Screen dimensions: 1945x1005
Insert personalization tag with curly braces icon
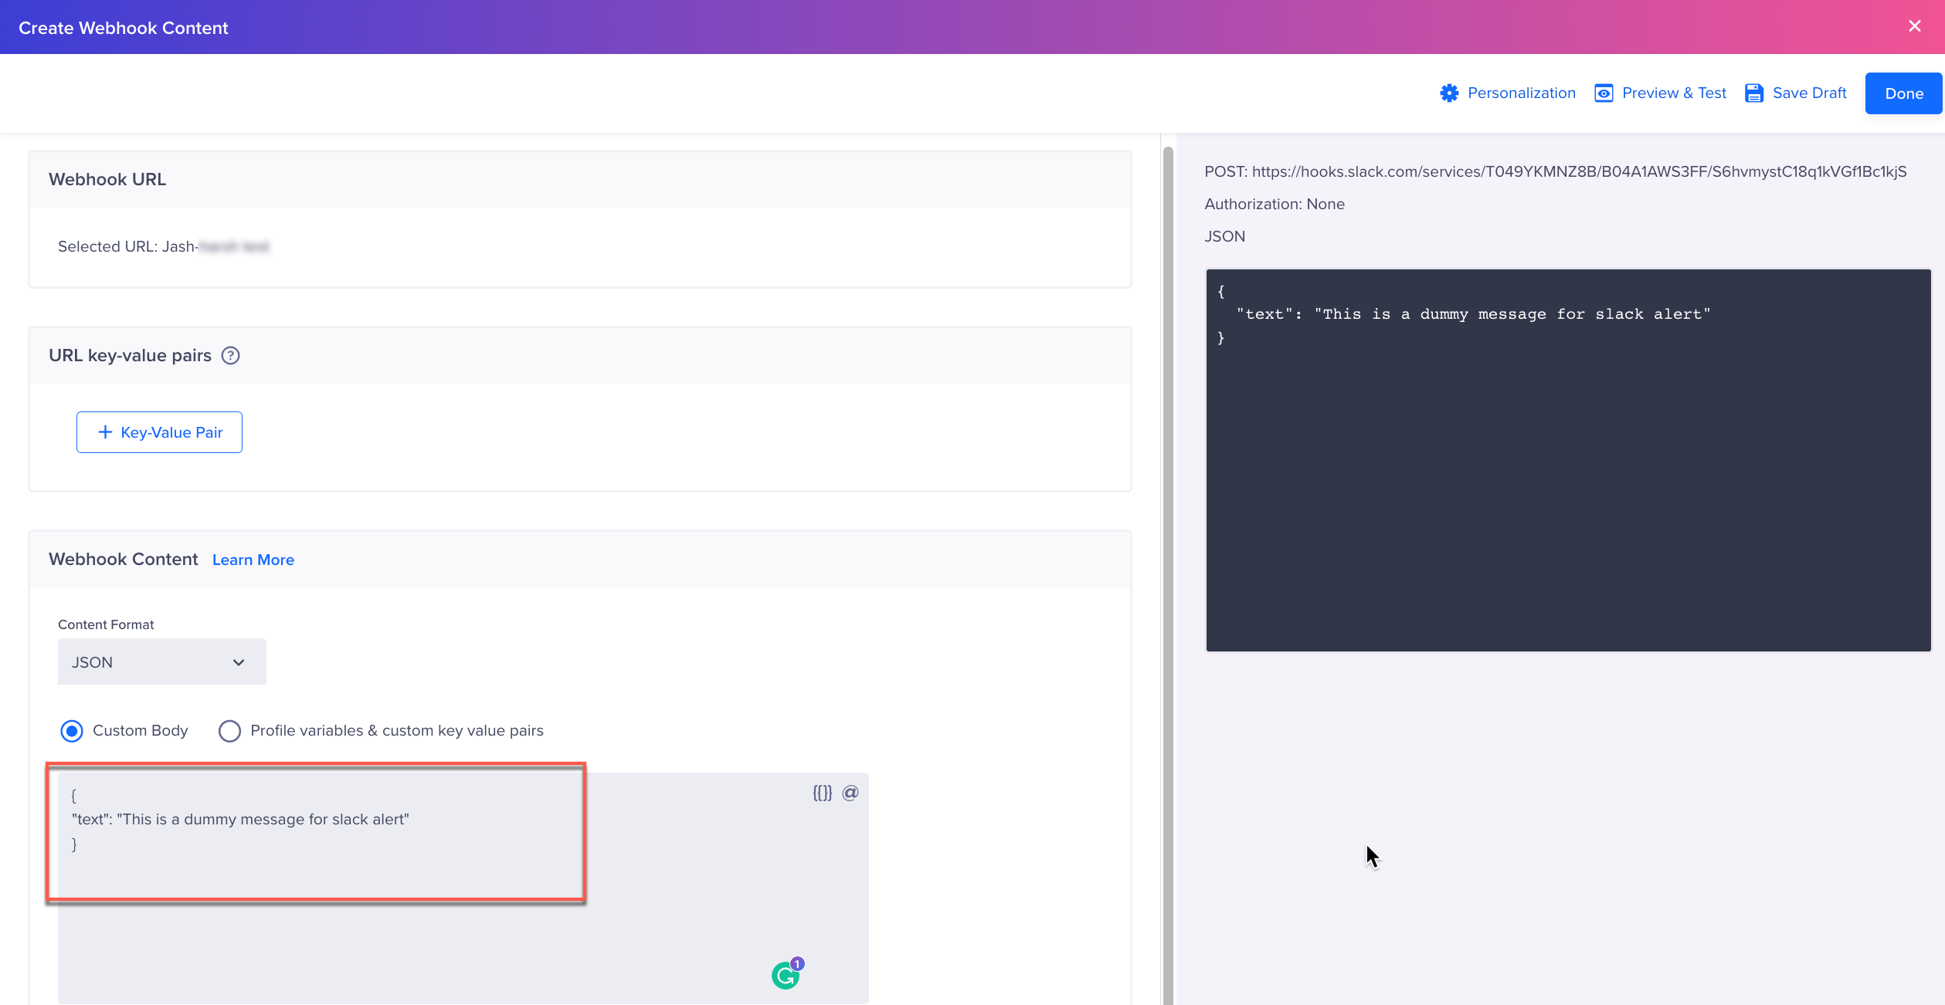(822, 793)
